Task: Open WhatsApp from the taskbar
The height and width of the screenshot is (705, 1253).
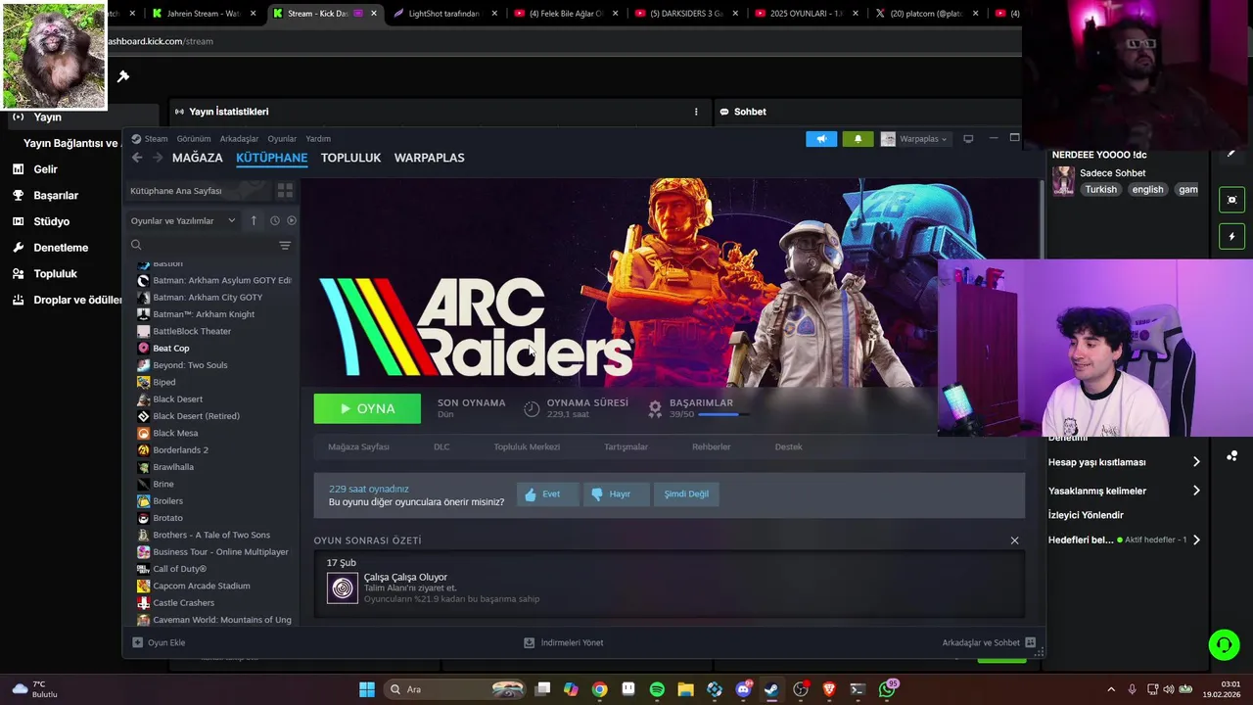Action: click(x=887, y=689)
